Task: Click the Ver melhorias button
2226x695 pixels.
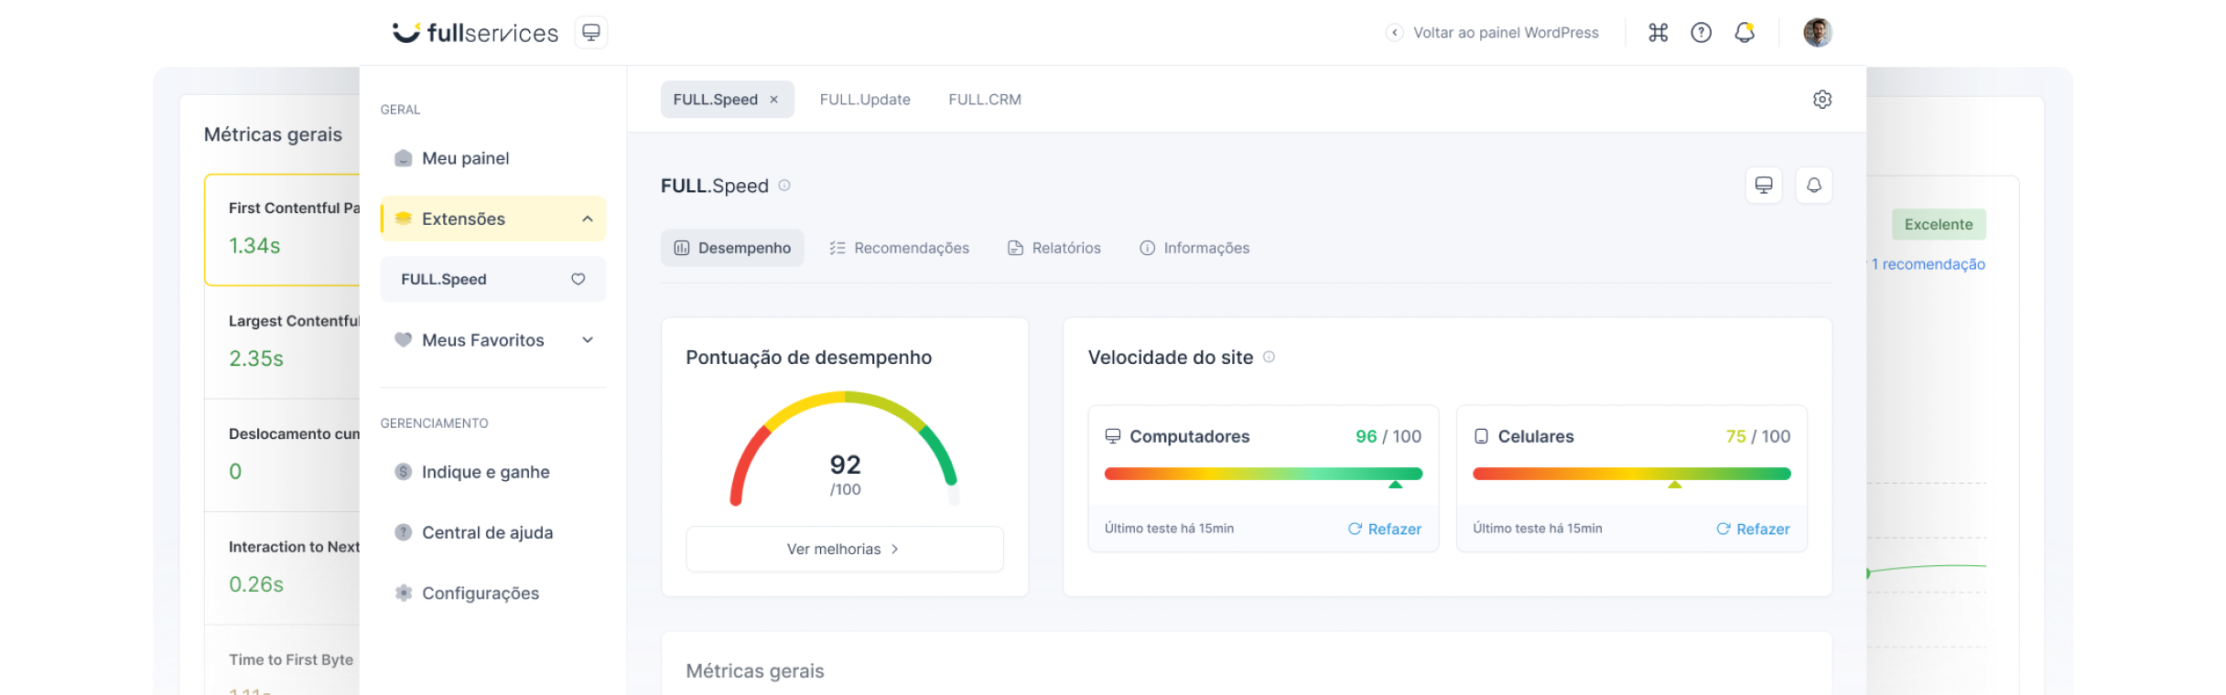Action: click(844, 549)
